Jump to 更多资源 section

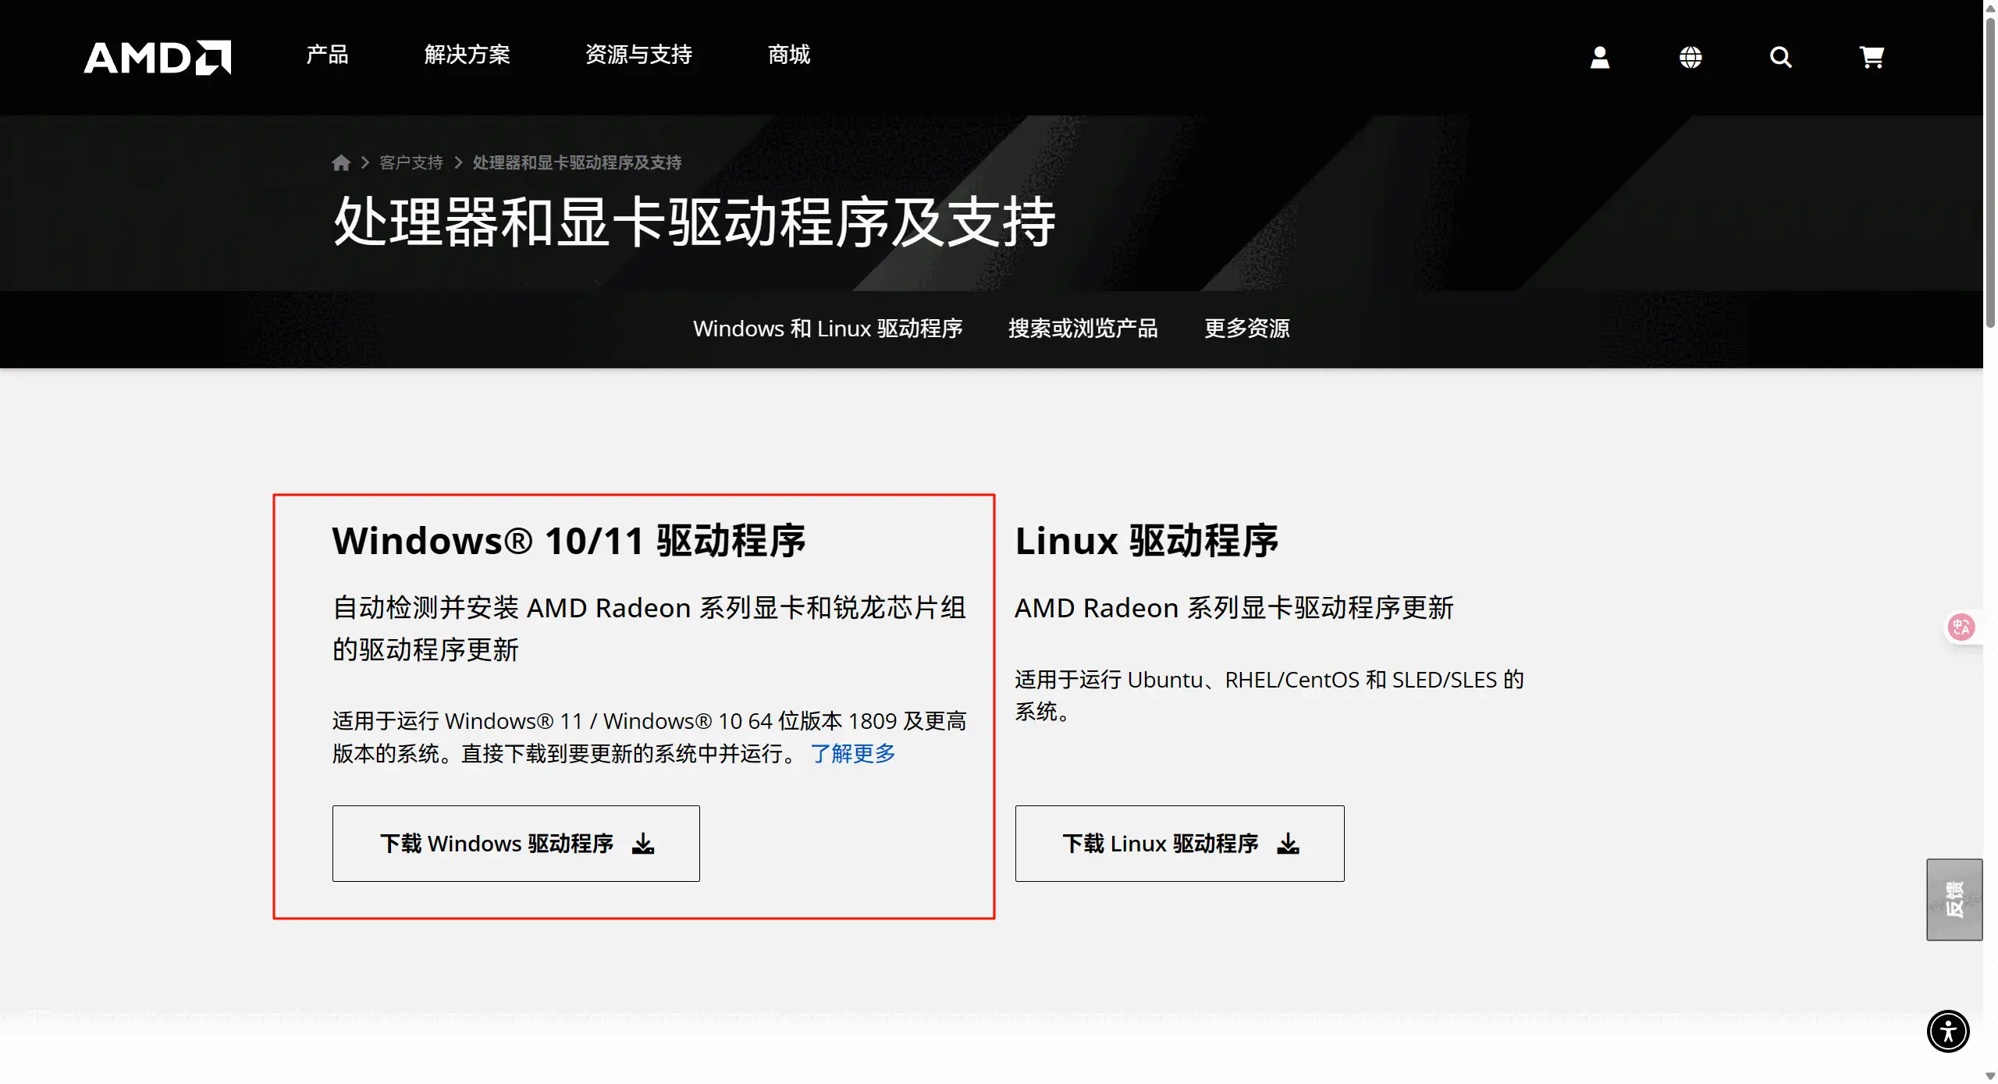(1247, 329)
